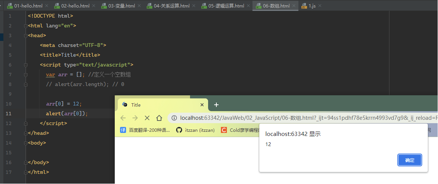Select the 06-数组.html editor tab
Image resolution: width=438 pixels, height=184 pixels.
(276, 6)
